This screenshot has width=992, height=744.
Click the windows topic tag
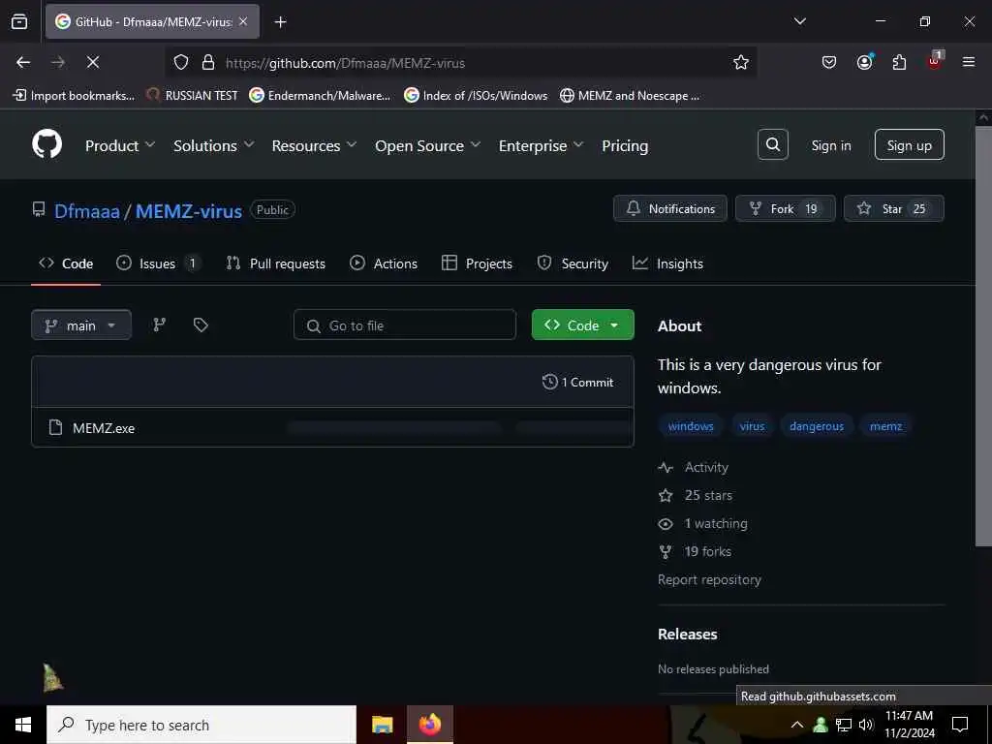coord(690,426)
